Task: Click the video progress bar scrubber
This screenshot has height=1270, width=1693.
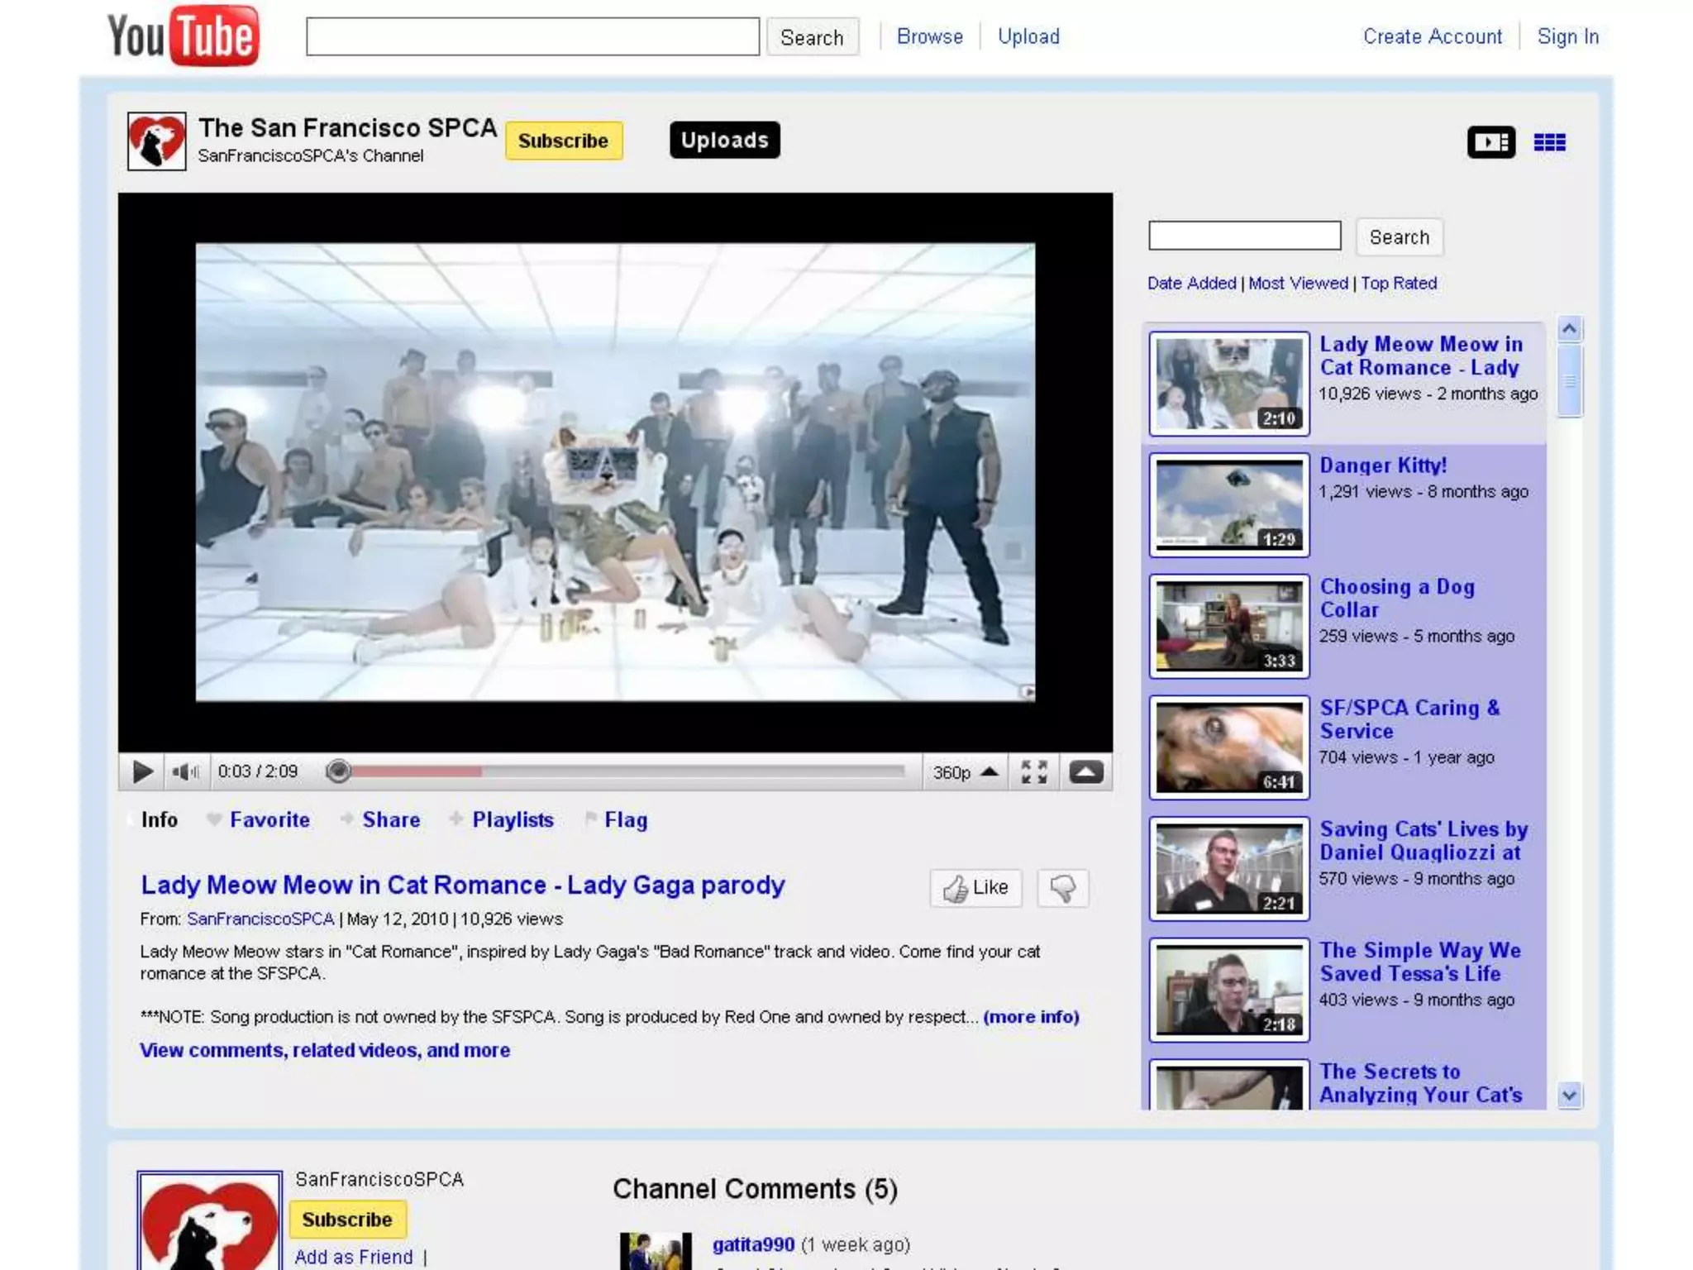Action: click(x=338, y=771)
